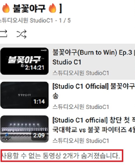The image size is (135, 165).
Task: Open the [Studio C1 official] 창단 첫 video title
Action: (94, 125)
